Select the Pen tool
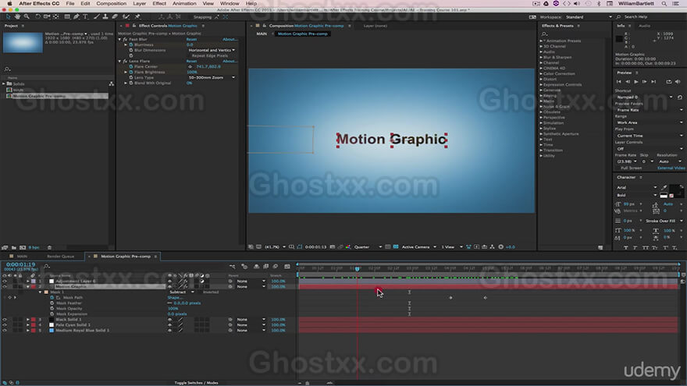687x386 pixels. pos(77,16)
